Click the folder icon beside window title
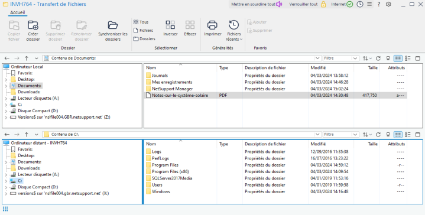The image size is (425, 215). click(5, 4)
